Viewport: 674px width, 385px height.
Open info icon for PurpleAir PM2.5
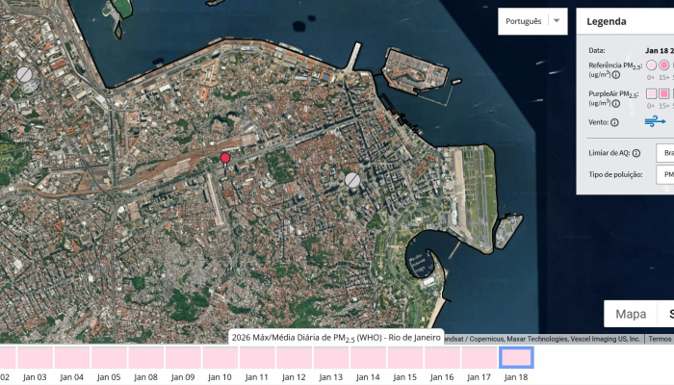click(x=615, y=104)
